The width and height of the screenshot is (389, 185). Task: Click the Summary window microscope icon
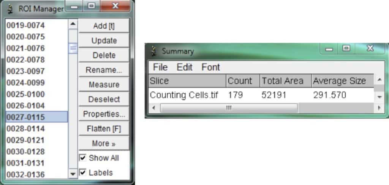[154, 51]
